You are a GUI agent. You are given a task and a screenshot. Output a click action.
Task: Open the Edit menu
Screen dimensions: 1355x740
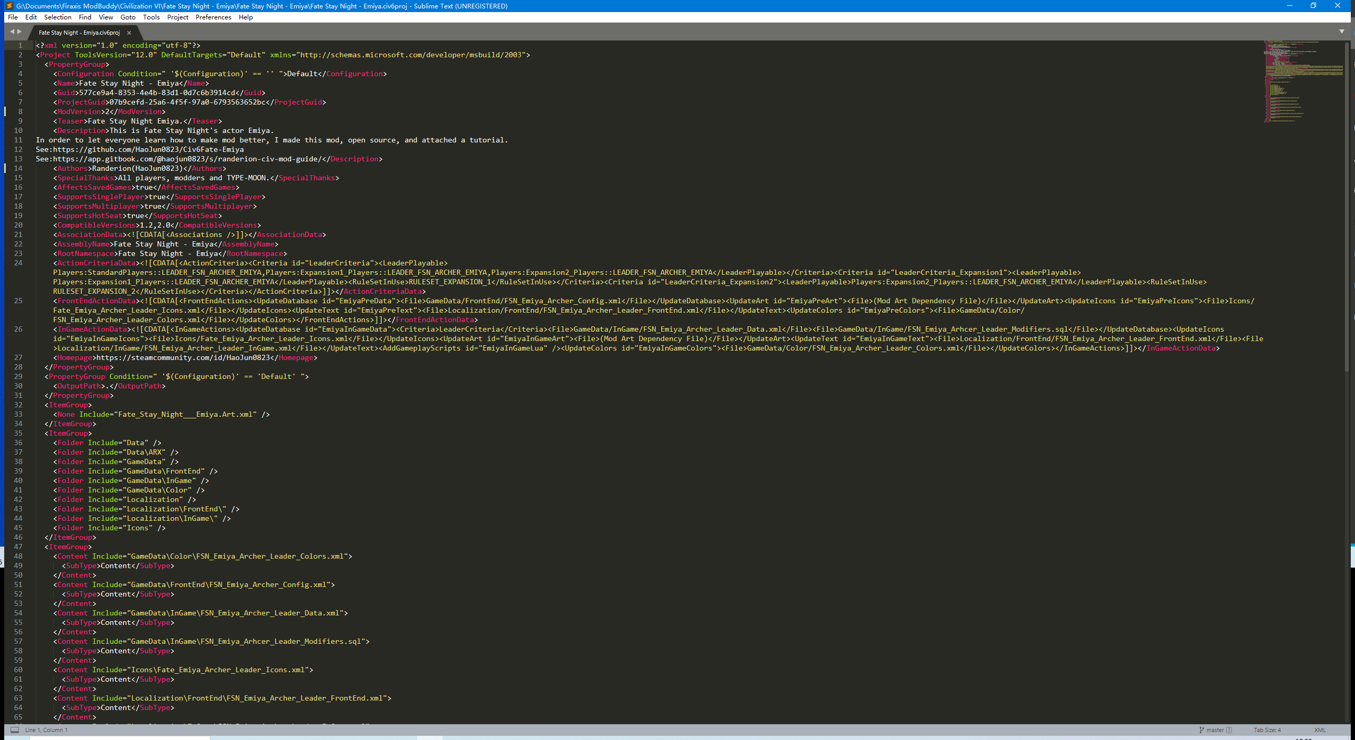pos(31,17)
